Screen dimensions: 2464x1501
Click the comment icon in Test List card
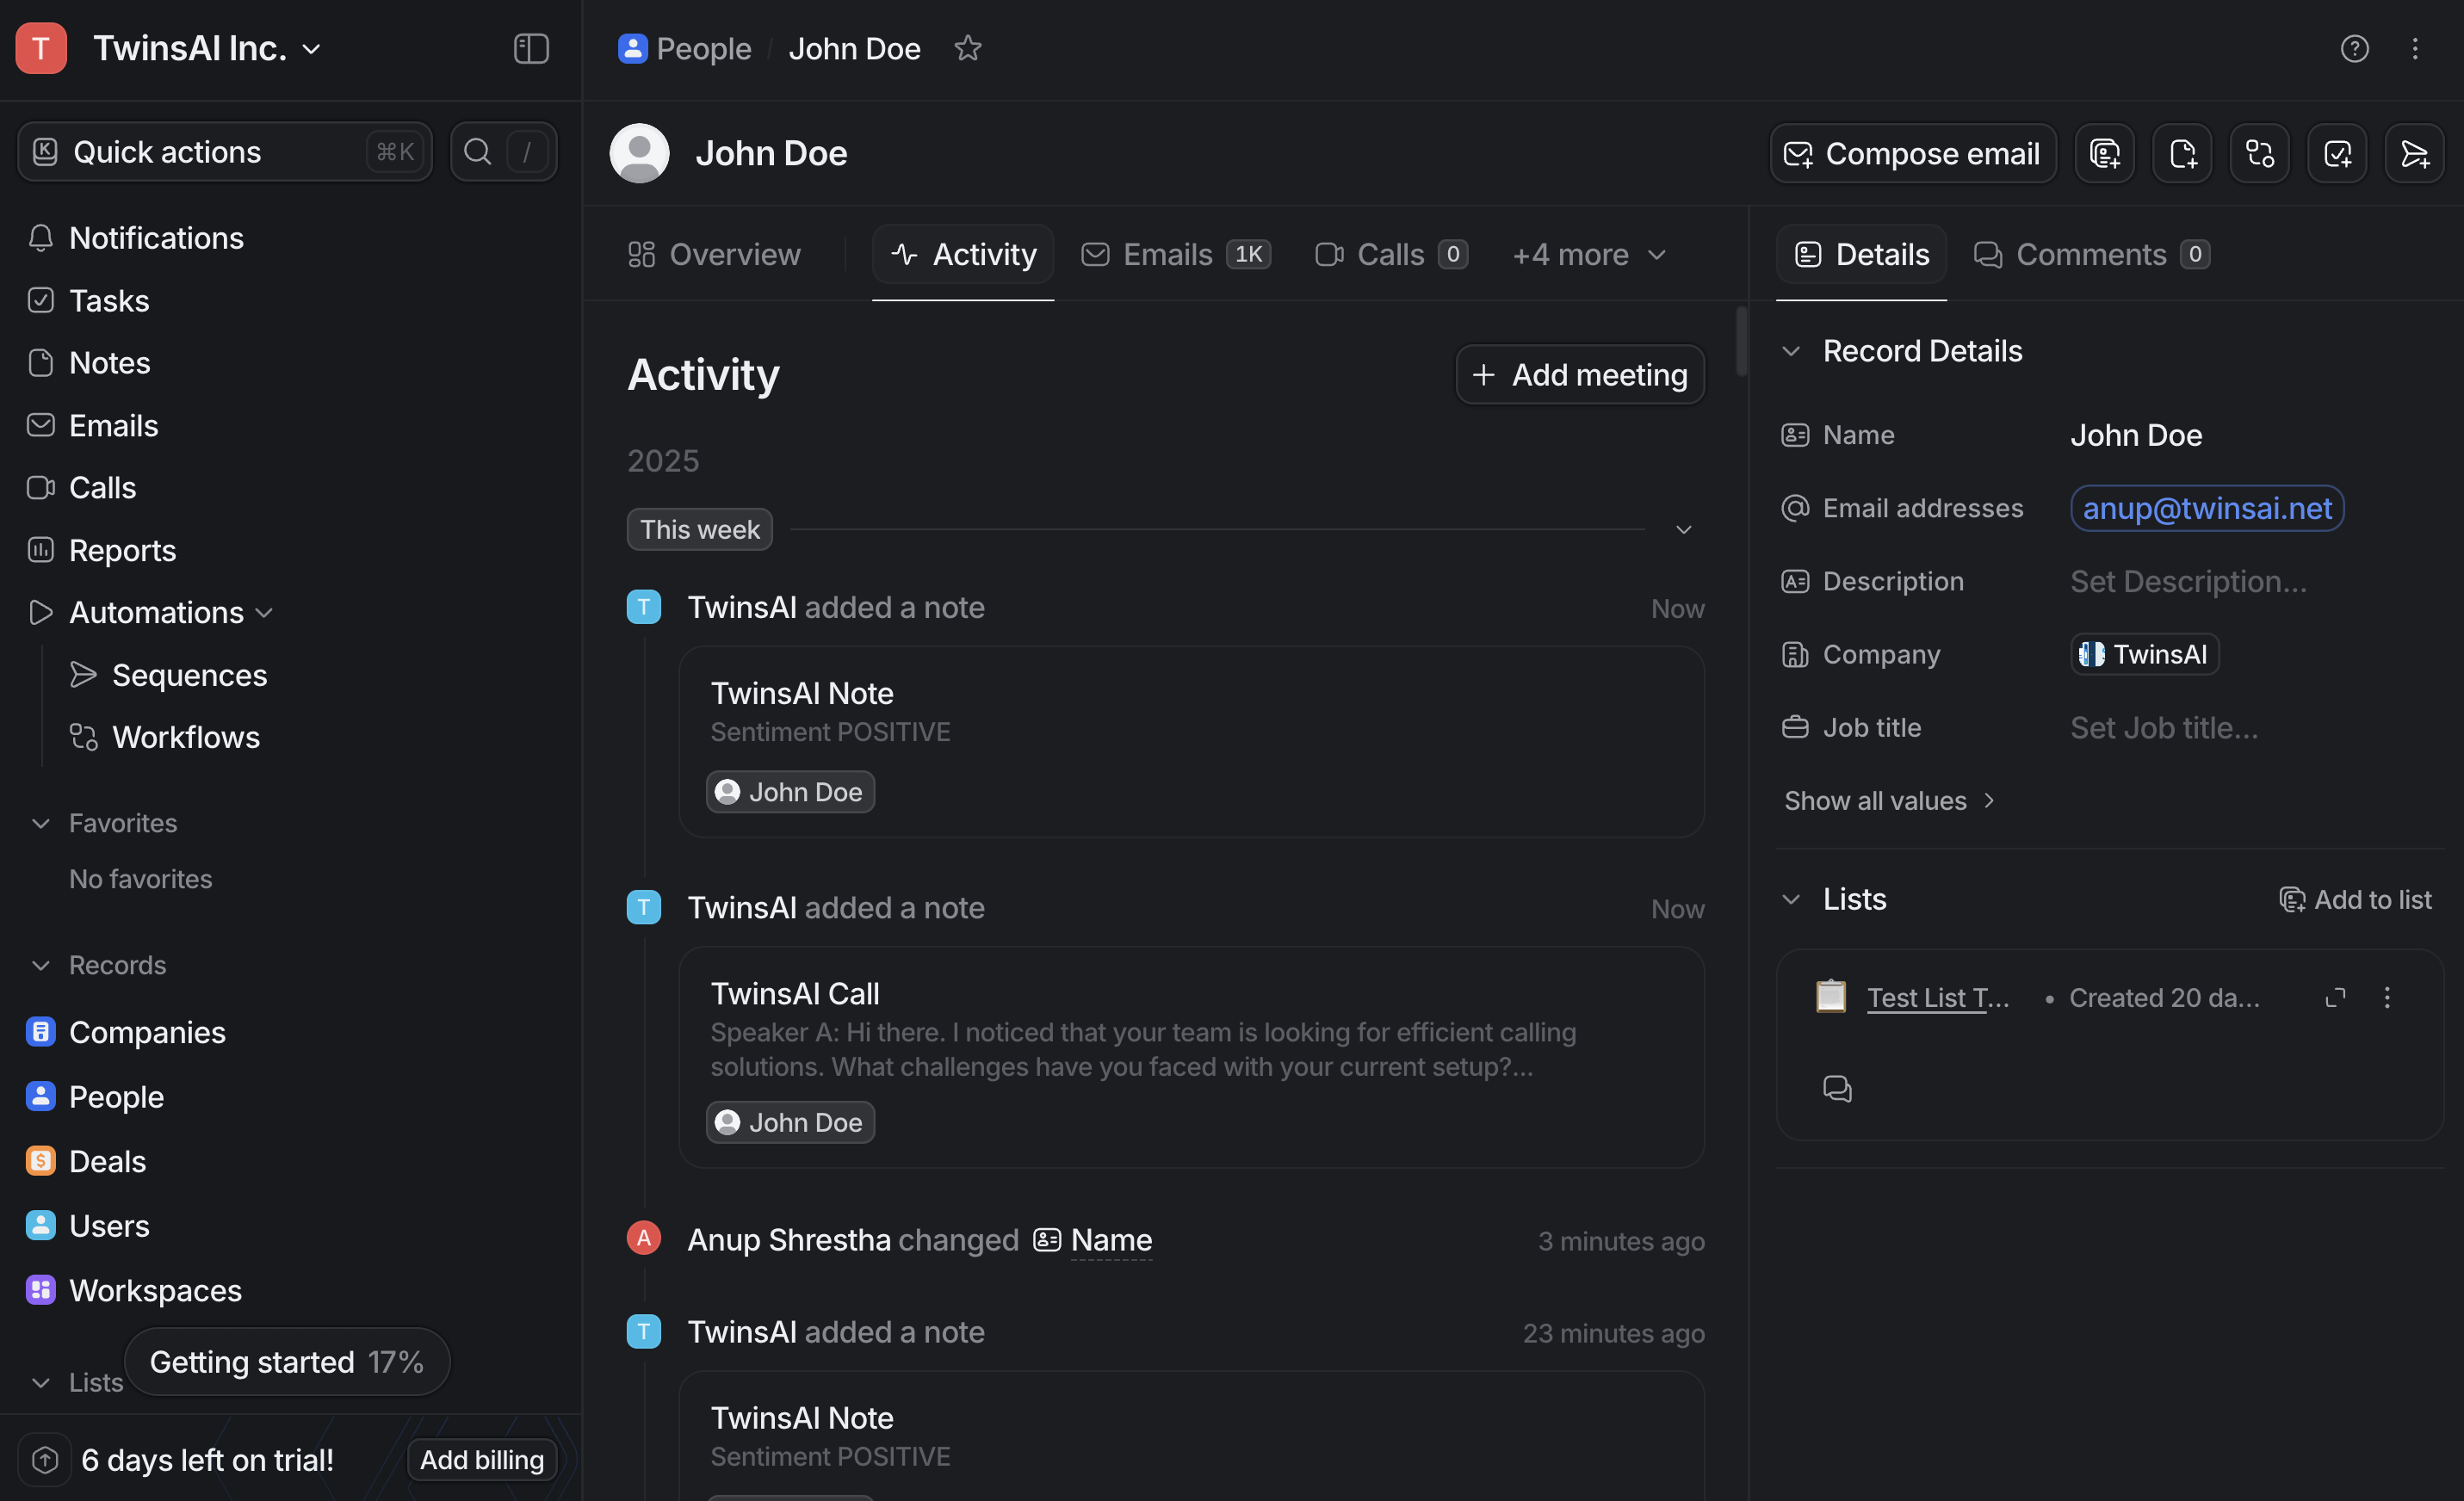pos(1837,1088)
